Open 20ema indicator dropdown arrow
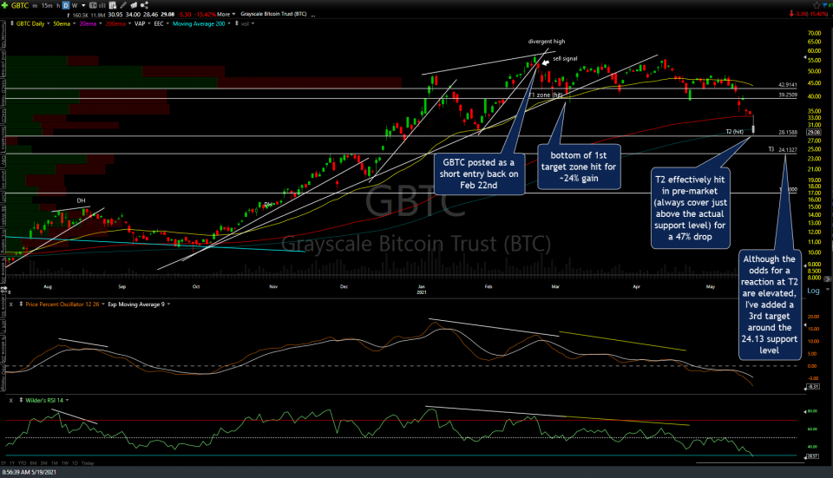This screenshot has width=833, height=478. 101,23
